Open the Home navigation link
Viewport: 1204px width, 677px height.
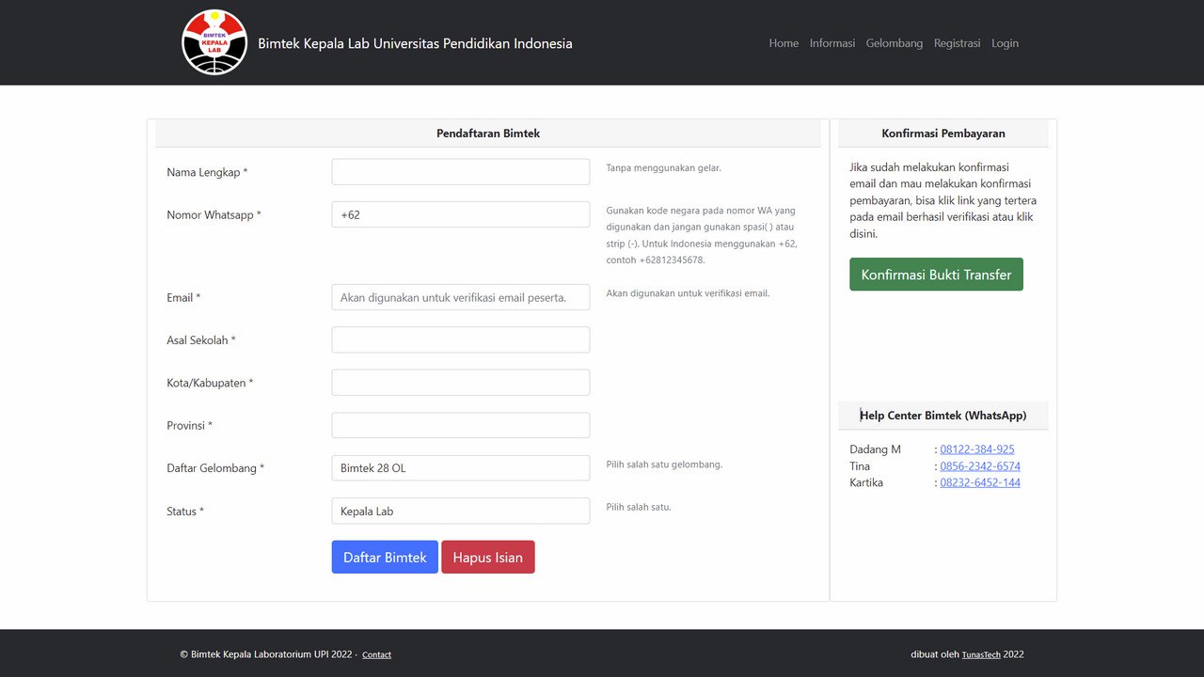[784, 43]
